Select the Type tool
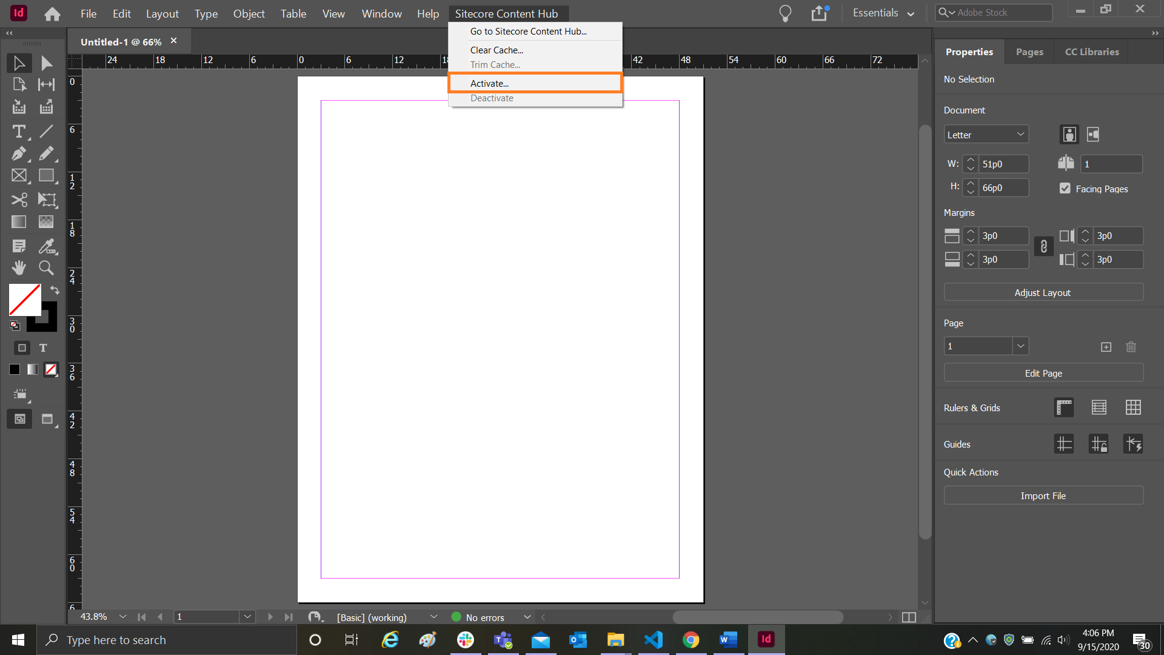The height and width of the screenshot is (655, 1164). [19, 131]
